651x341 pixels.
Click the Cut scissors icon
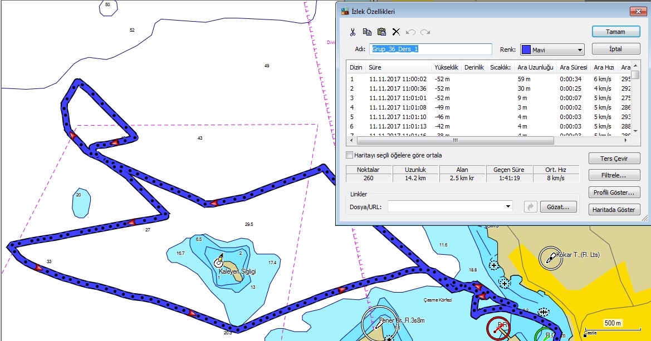tap(353, 32)
